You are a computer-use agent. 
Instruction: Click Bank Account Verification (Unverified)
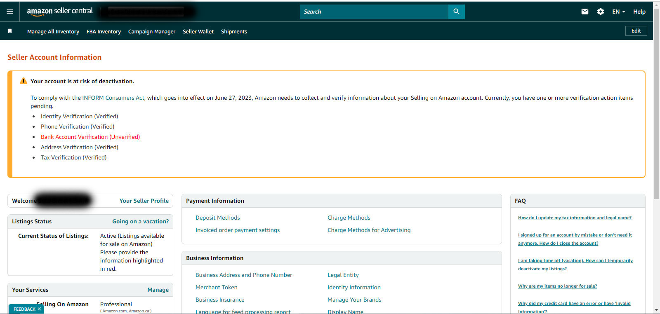(90, 137)
